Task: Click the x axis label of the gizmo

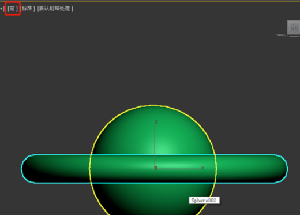Action: 202,168
